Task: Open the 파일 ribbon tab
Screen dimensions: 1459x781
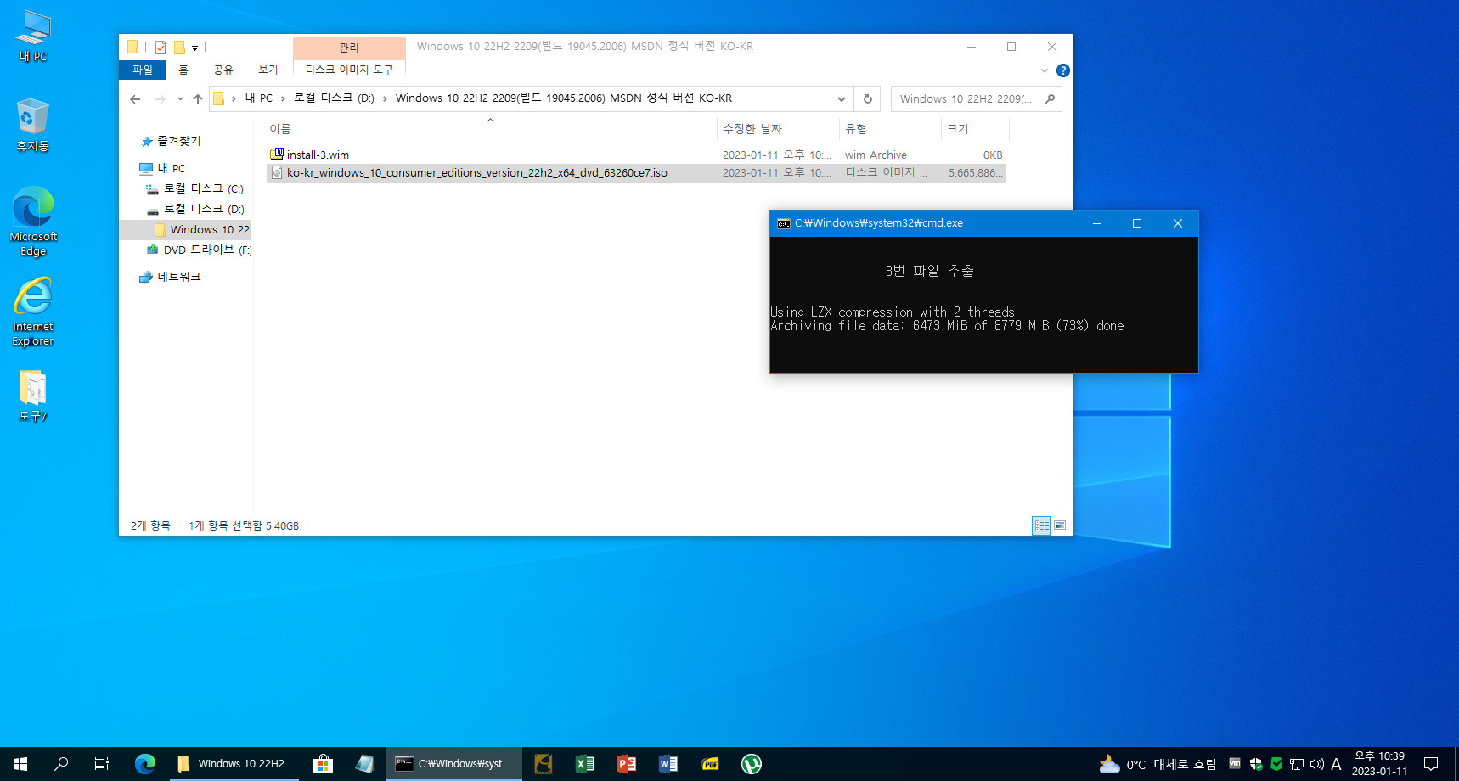Action: [143, 70]
